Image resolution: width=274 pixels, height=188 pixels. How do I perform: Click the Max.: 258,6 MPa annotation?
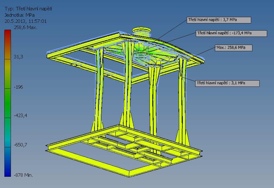234,48
